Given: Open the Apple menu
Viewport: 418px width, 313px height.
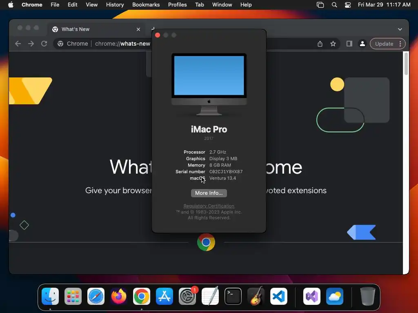Looking at the screenshot, I should pyautogui.click(x=11, y=4).
